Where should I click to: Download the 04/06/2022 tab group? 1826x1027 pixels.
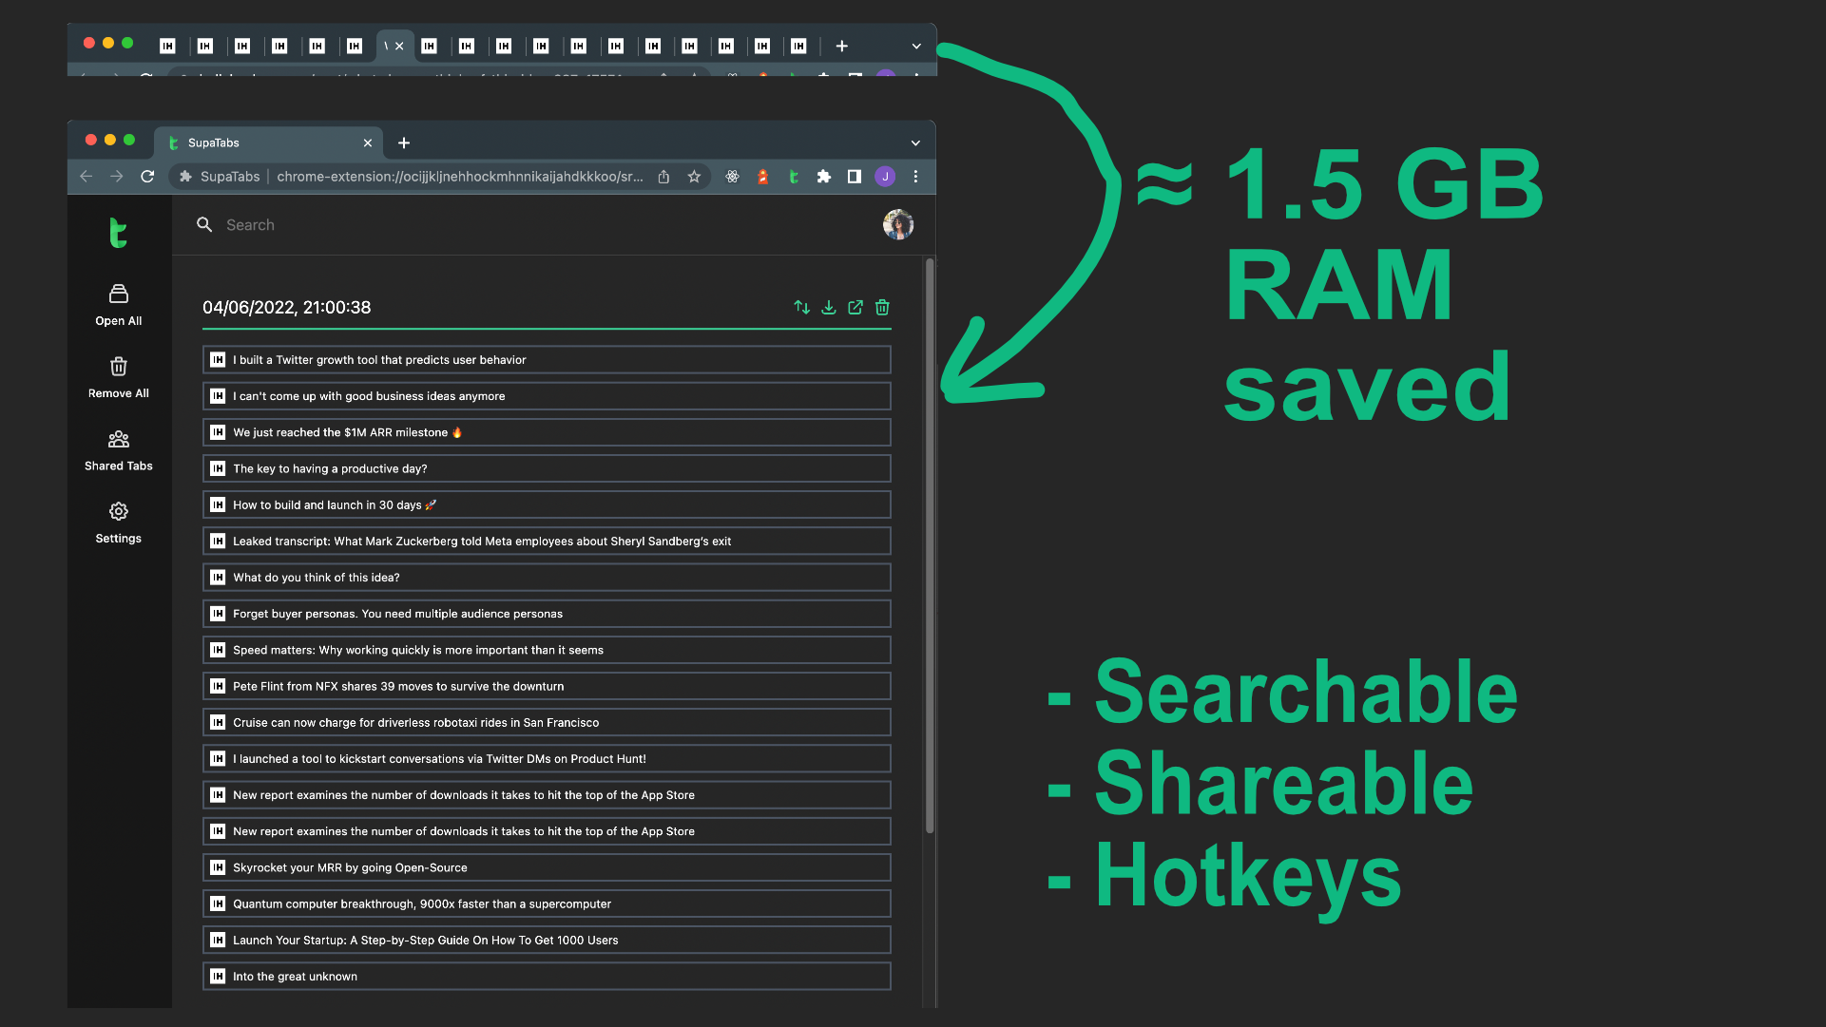[x=829, y=307]
